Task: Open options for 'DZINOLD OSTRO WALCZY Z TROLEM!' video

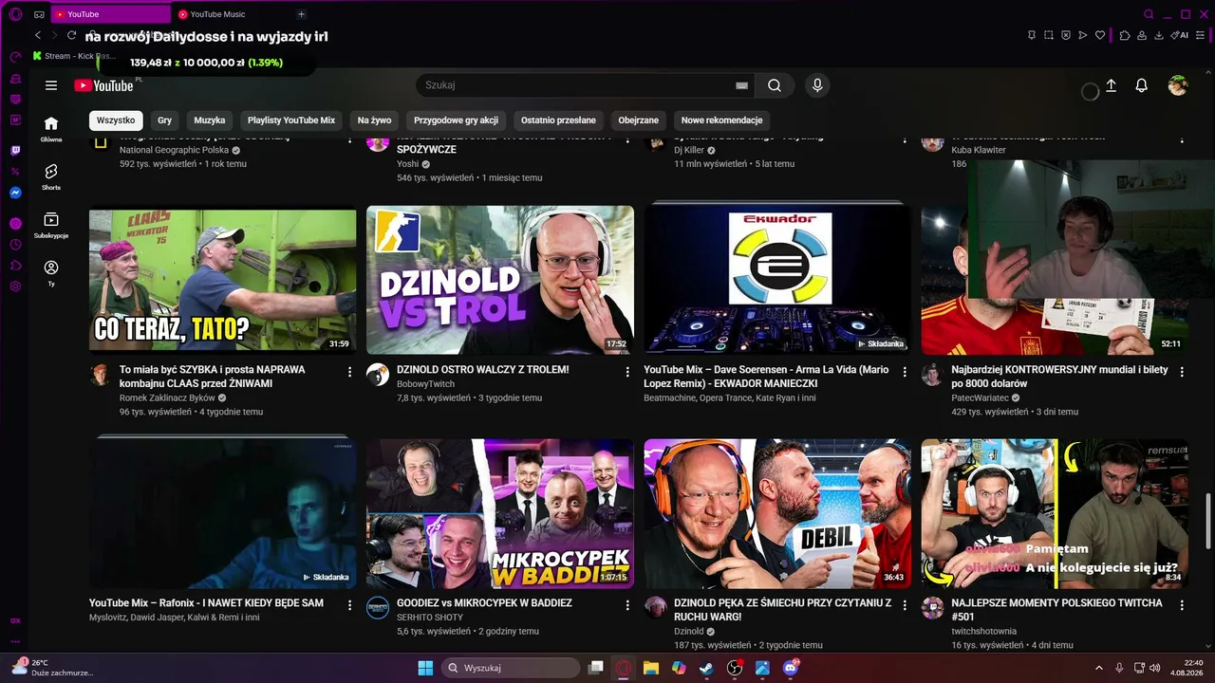Action: click(x=627, y=372)
